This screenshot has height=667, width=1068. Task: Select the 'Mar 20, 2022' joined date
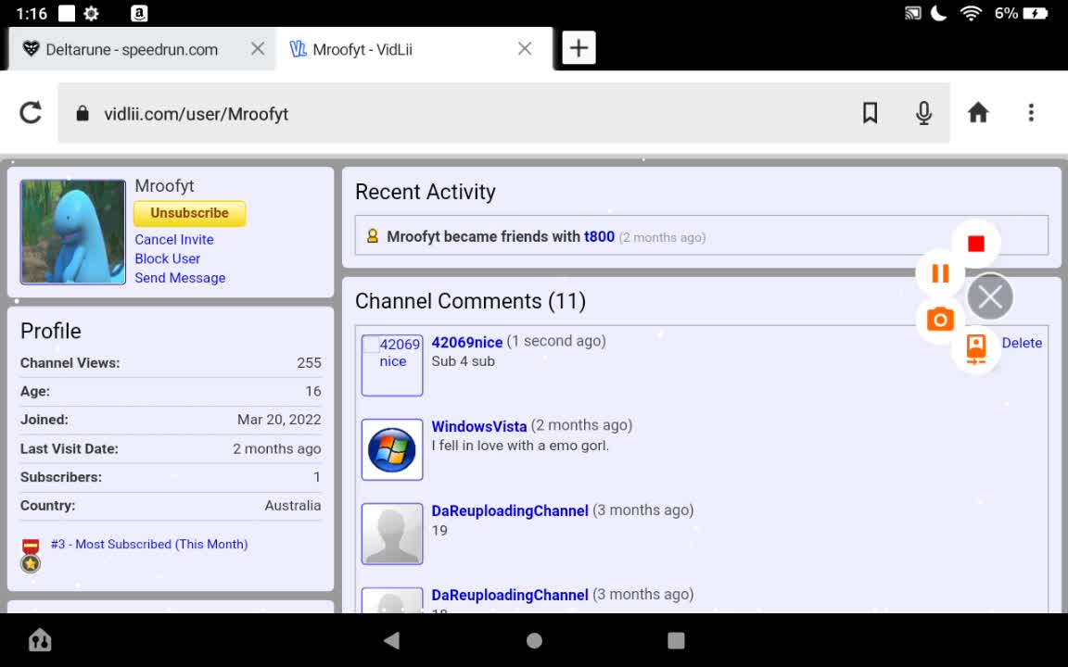[279, 420]
